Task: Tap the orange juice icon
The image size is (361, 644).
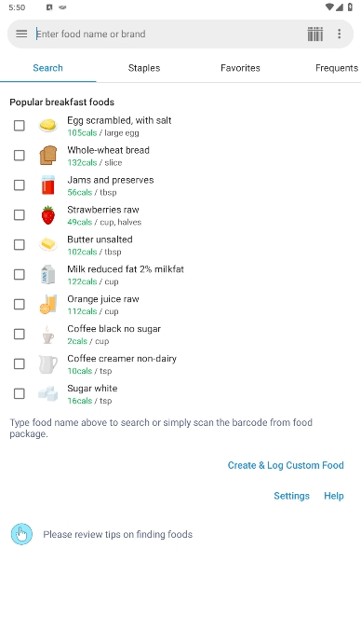Action: tap(48, 305)
